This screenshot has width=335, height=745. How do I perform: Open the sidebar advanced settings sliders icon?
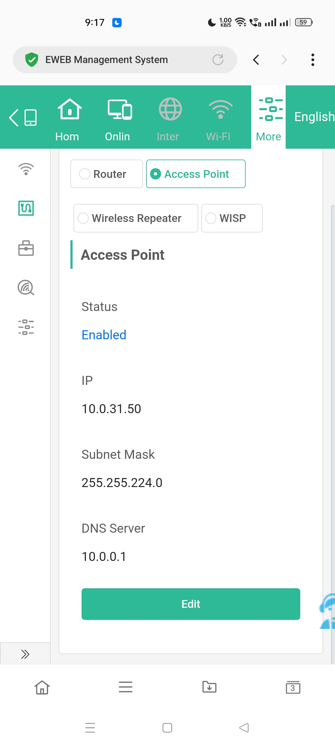coord(26,327)
